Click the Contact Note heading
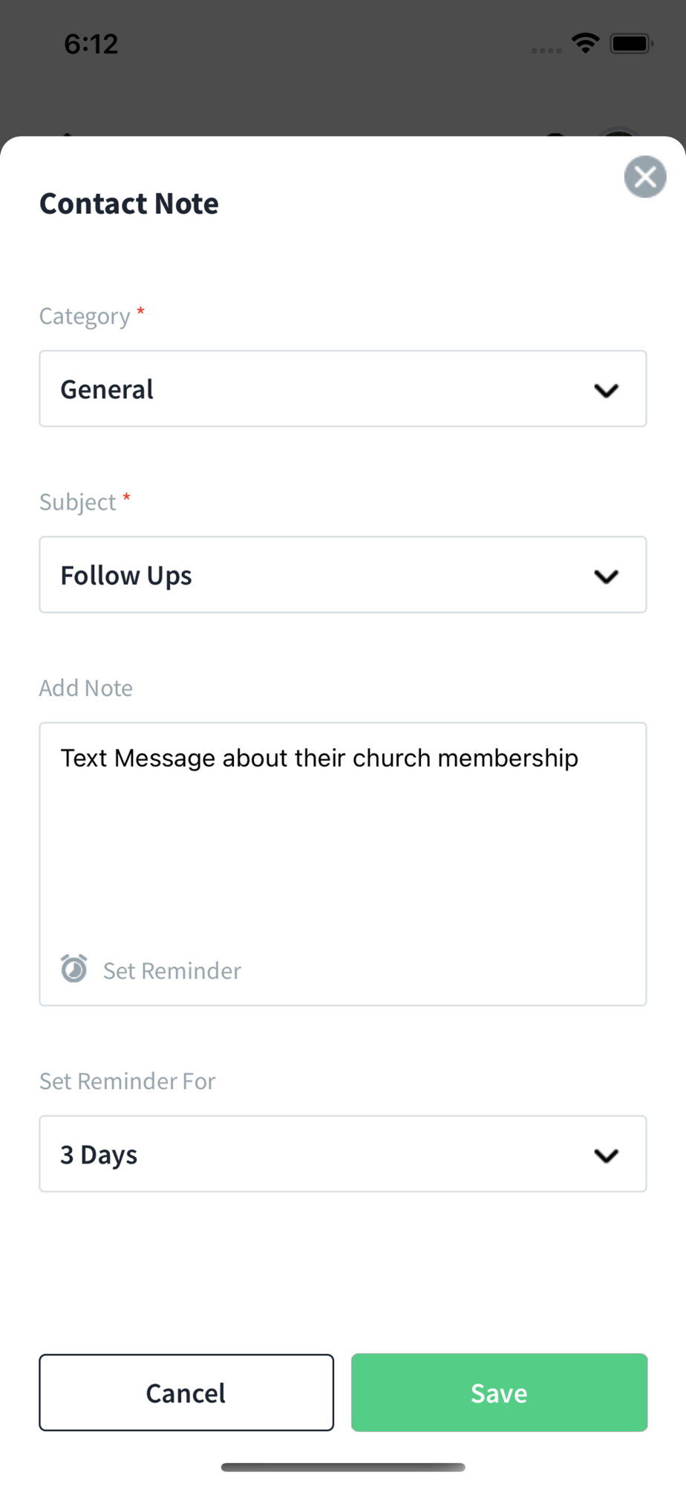This screenshot has width=686, height=1486. point(129,204)
